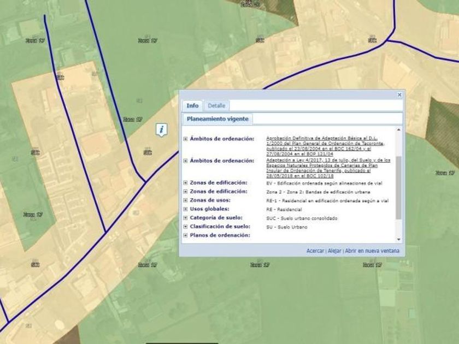Expand the Usos globales row
The width and height of the screenshot is (459, 344).
click(186, 209)
